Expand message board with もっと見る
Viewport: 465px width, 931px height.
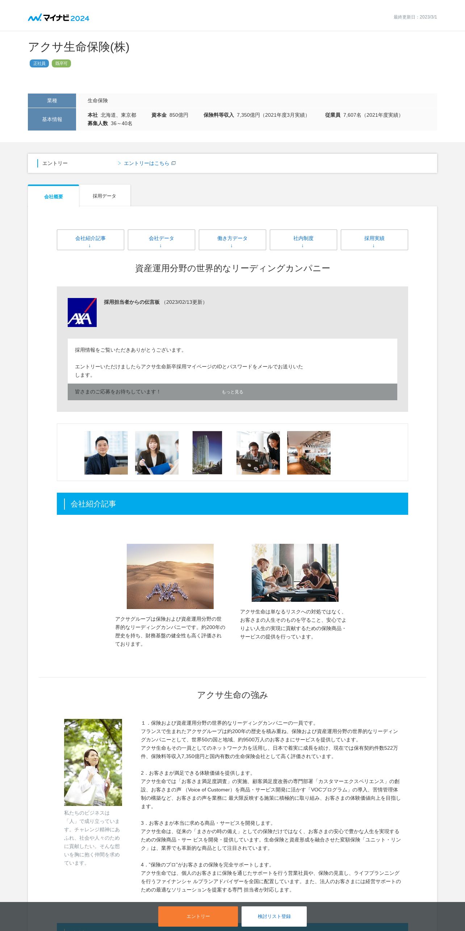232,392
